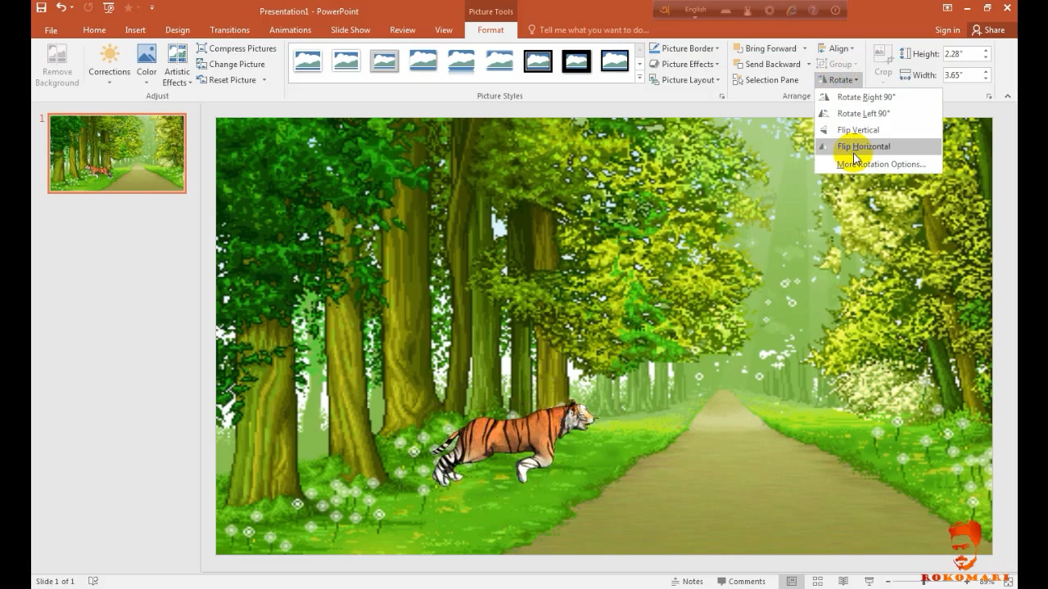Screen dimensions: 1048x589
Task: Apply the first picture style thumbnail
Action: point(308,61)
